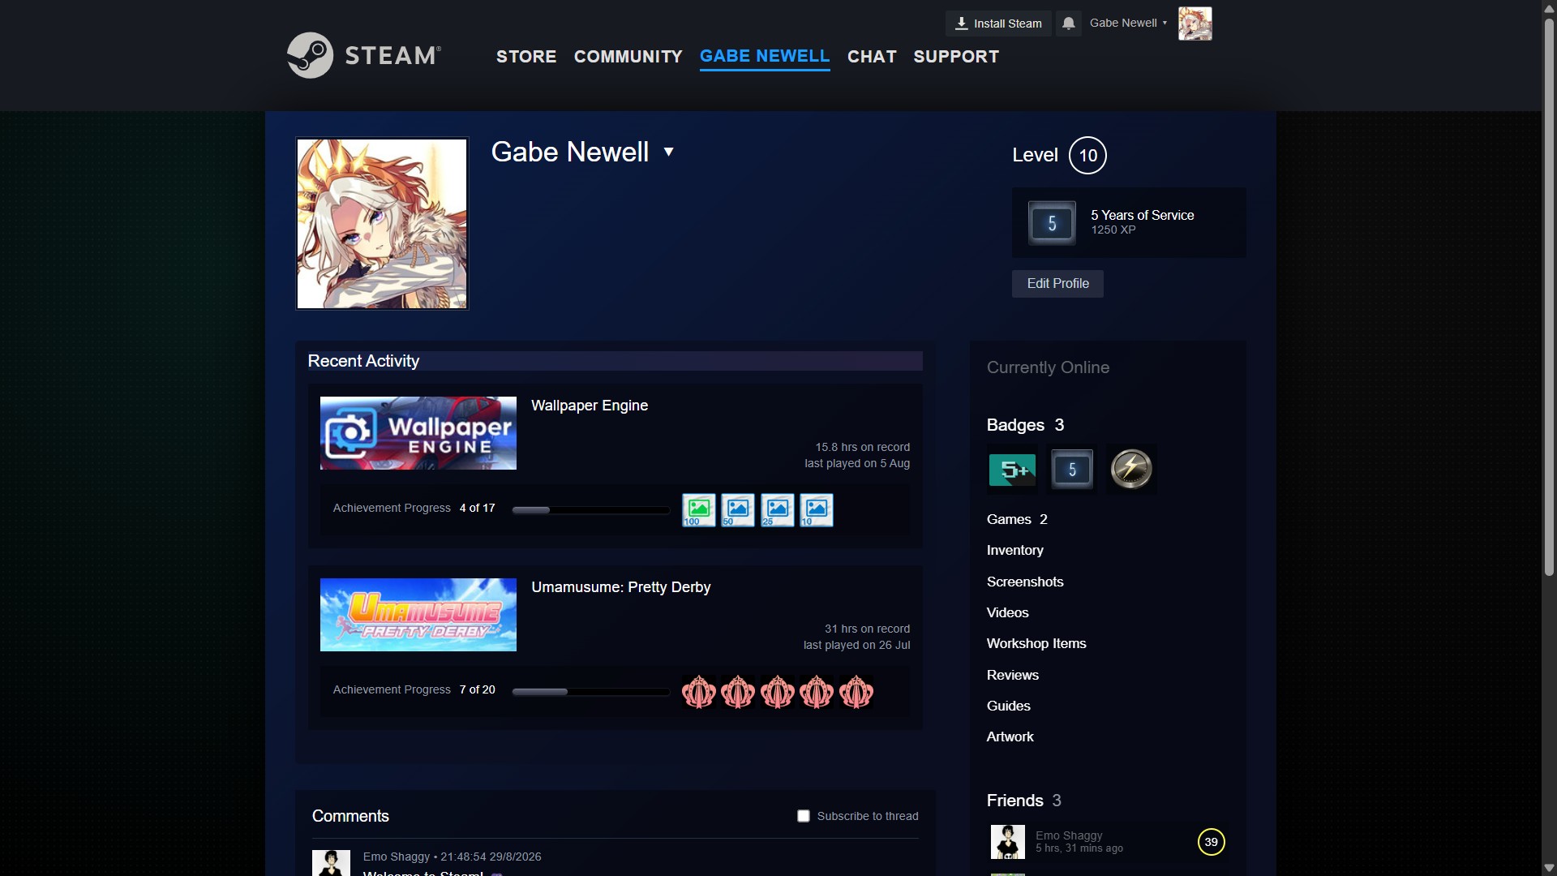Image resolution: width=1557 pixels, height=876 pixels.
Task: Click the scrollbar down arrow
Action: (1549, 868)
